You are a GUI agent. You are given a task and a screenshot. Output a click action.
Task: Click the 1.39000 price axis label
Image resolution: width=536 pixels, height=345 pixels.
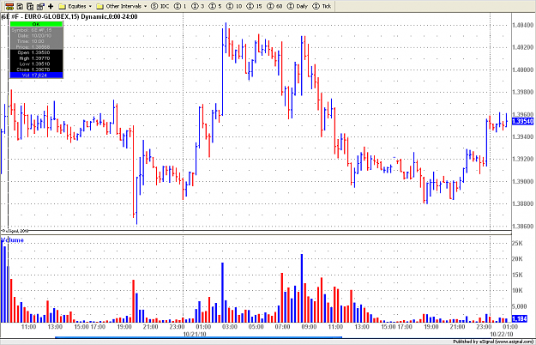point(522,181)
